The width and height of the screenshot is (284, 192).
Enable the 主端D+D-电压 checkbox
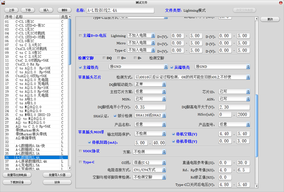tap(80, 36)
